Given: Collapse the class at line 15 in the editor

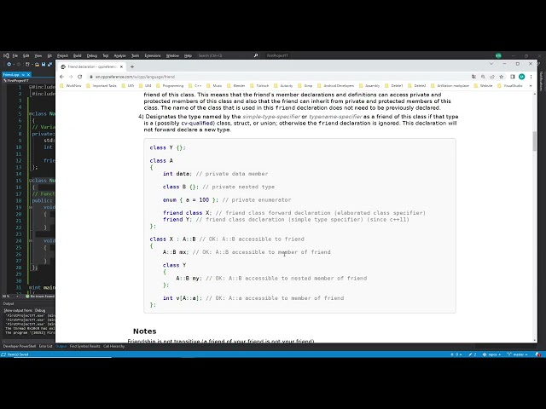Looking at the screenshot, I should pos(31,181).
